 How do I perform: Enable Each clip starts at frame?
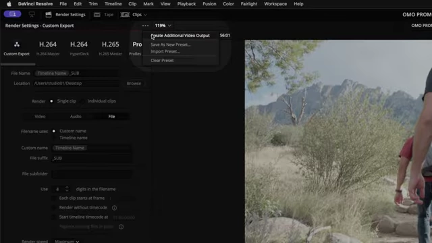click(54, 198)
